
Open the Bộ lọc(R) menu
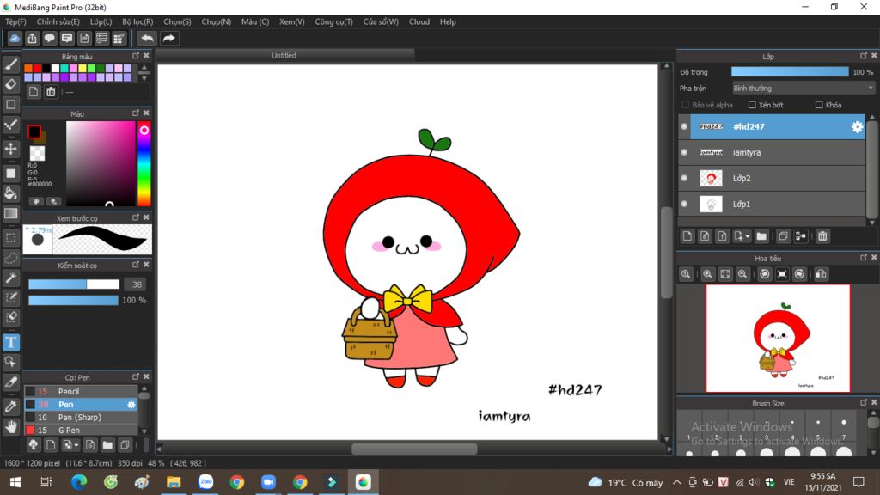click(137, 21)
